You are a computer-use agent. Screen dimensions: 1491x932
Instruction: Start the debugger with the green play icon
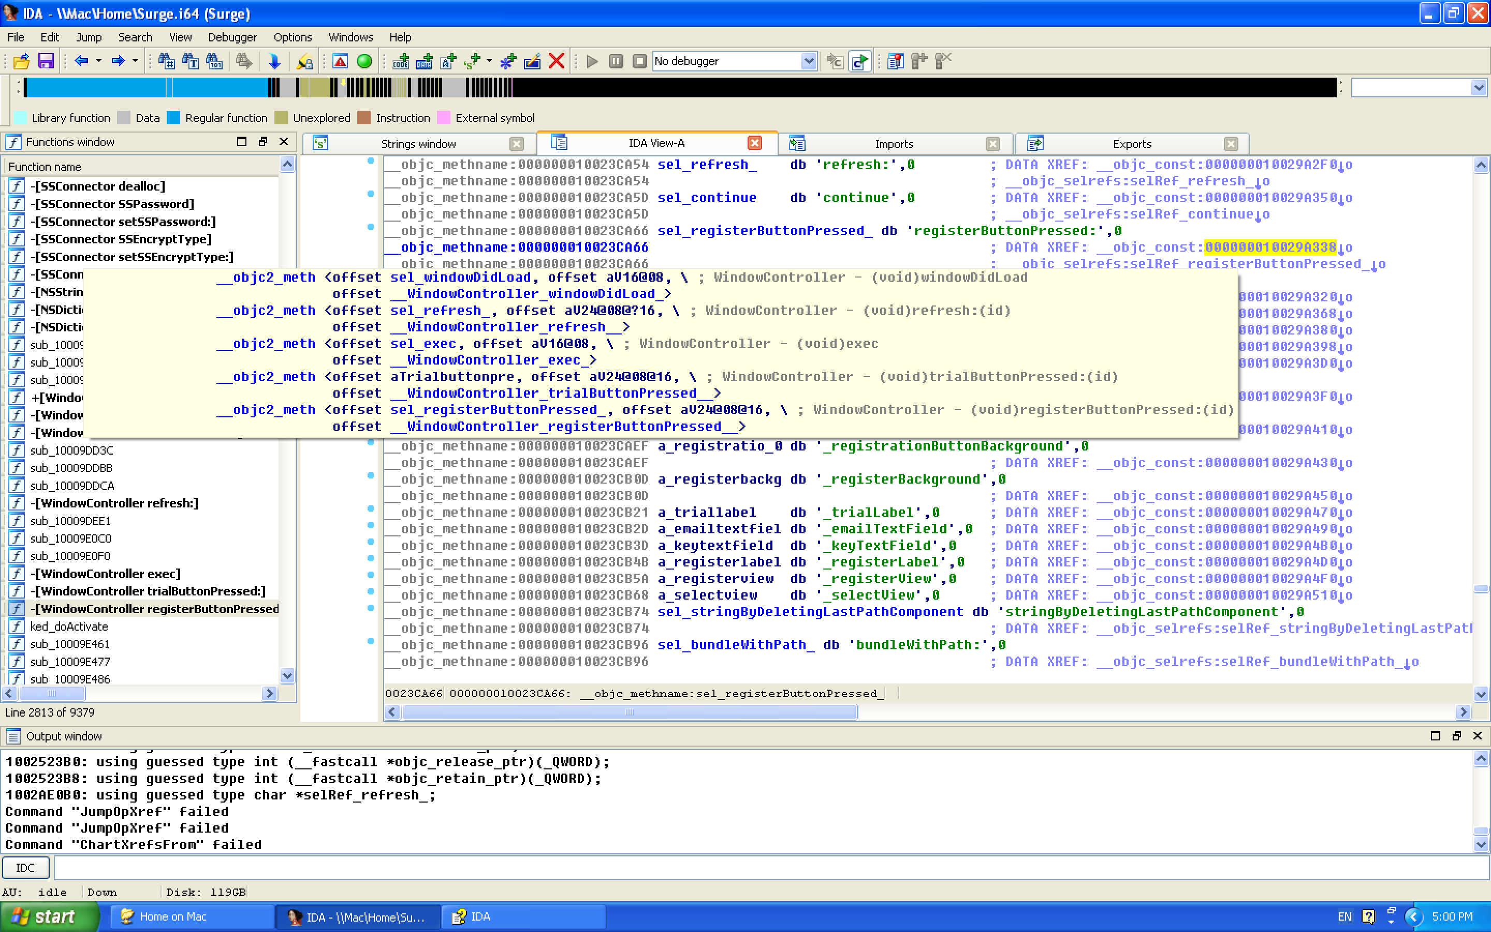[591, 61]
